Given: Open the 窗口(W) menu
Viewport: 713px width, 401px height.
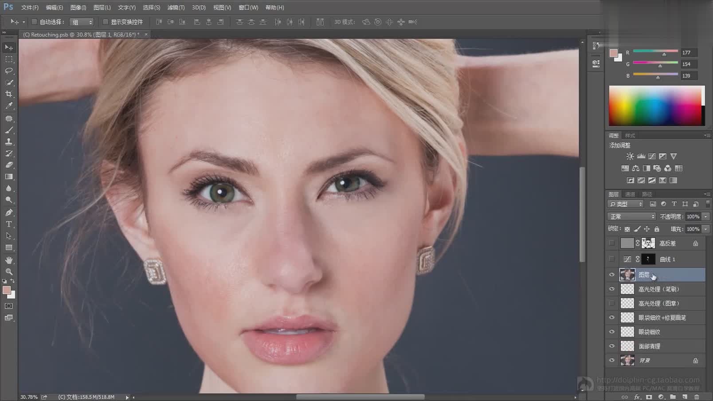Looking at the screenshot, I should [248, 8].
